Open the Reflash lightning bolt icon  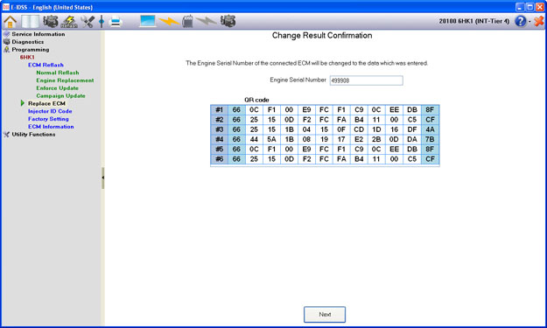click(x=69, y=22)
